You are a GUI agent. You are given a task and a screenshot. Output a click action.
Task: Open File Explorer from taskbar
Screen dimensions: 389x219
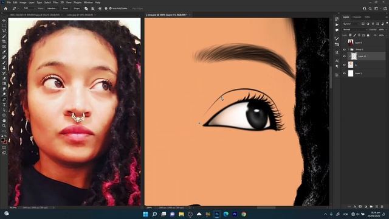click(181, 214)
